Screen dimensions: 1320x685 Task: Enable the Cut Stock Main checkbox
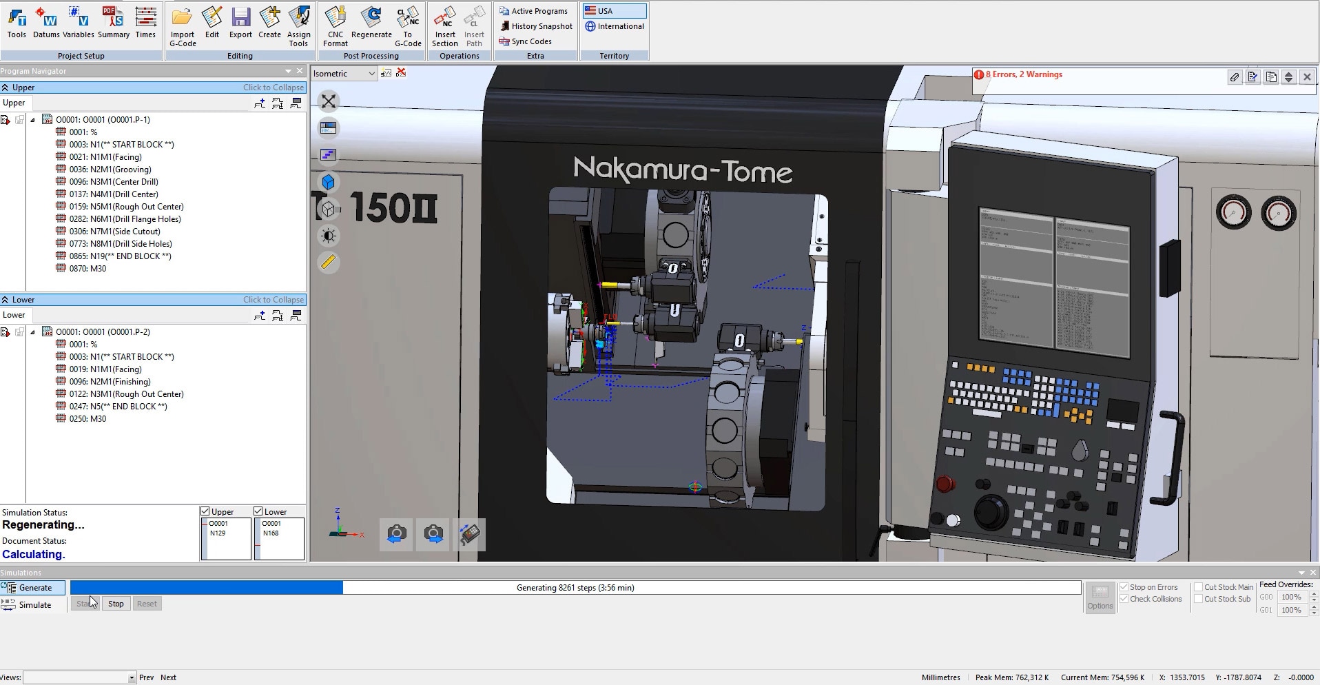[x=1199, y=587]
